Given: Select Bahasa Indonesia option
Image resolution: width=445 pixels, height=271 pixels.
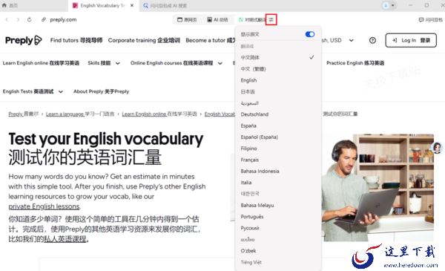Looking at the screenshot, I should point(278,171).
